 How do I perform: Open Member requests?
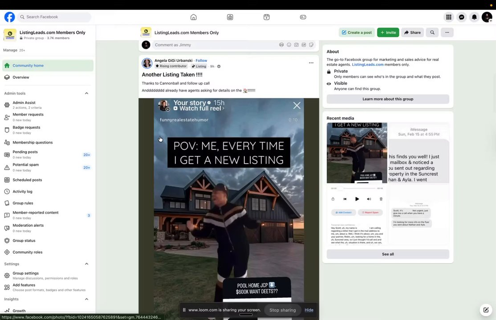[48, 117]
